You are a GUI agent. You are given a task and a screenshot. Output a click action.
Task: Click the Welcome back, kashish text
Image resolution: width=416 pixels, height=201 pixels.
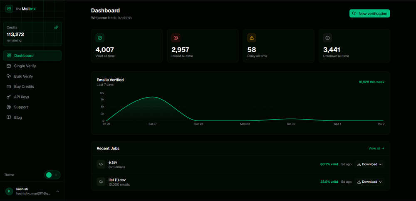coord(111,18)
